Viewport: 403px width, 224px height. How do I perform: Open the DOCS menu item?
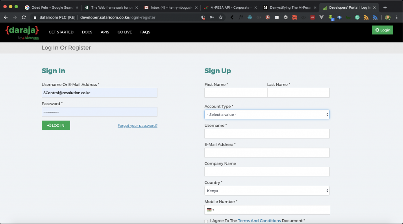(87, 32)
